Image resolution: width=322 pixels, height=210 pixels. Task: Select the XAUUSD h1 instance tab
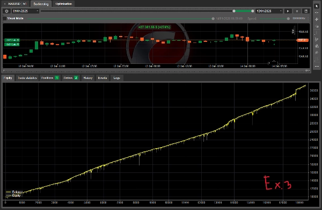click(17, 4)
